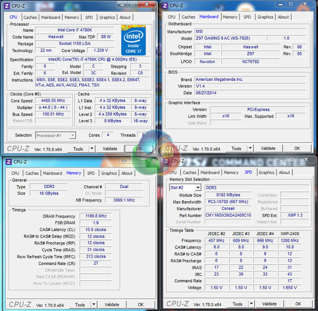Select SPD tab in Mainboard window

[x=247, y=17]
